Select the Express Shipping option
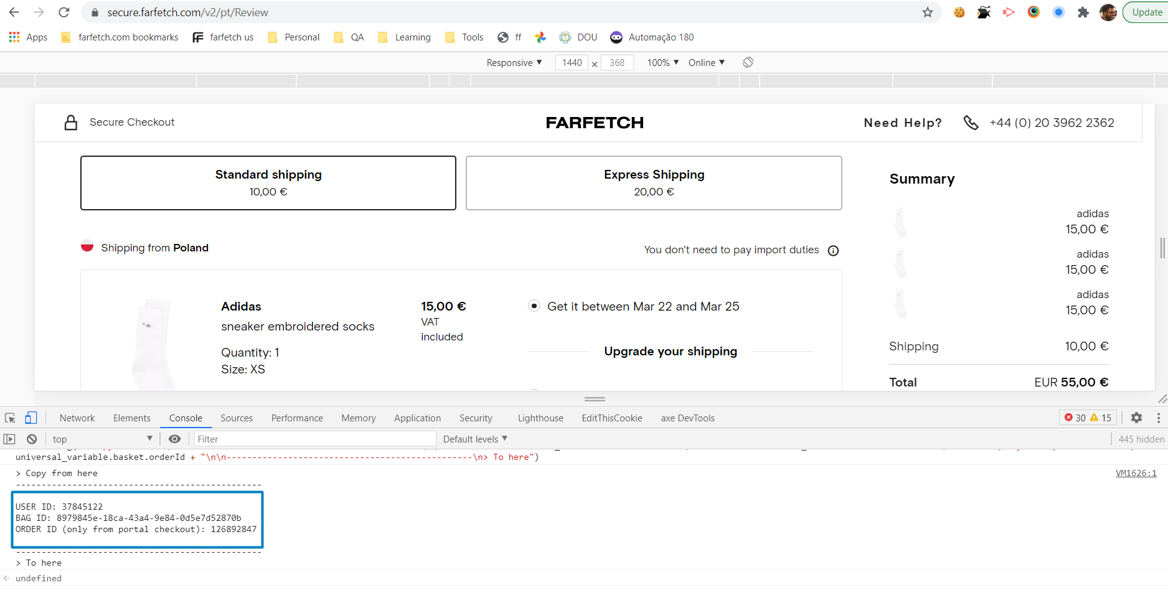The height and width of the screenshot is (590, 1168). click(x=654, y=183)
